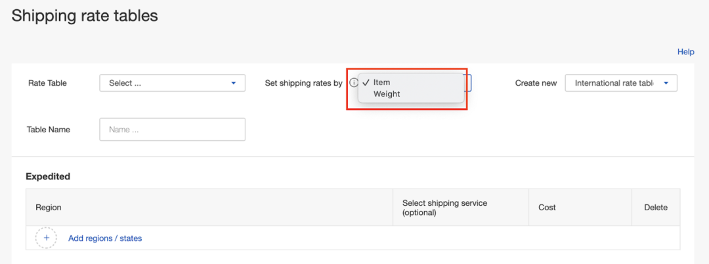The image size is (709, 264).
Task: Select Weight from the open menu
Action: point(387,94)
